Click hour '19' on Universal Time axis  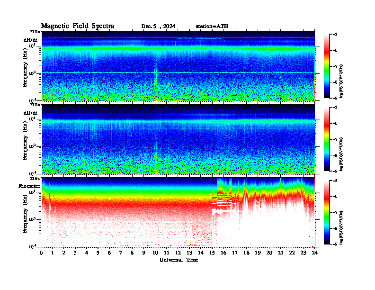(x=258, y=253)
